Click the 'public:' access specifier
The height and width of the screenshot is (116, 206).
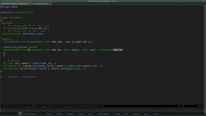click(7, 39)
